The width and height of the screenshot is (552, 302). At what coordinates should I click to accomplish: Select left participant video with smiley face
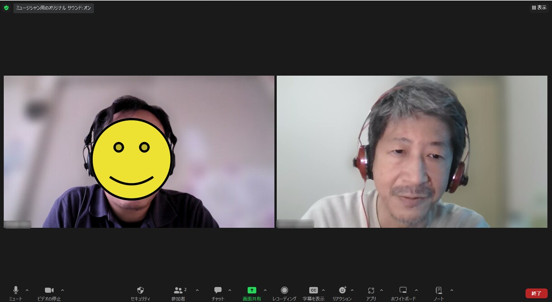click(x=139, y=151)
